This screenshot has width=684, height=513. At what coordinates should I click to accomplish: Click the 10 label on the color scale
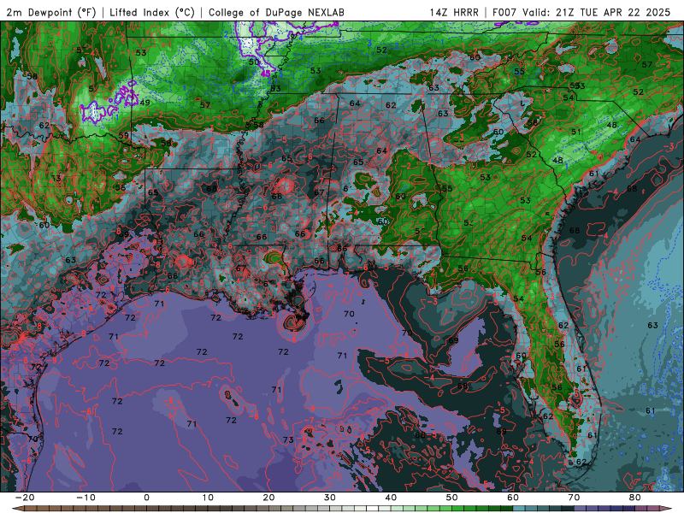coord(208,498)
